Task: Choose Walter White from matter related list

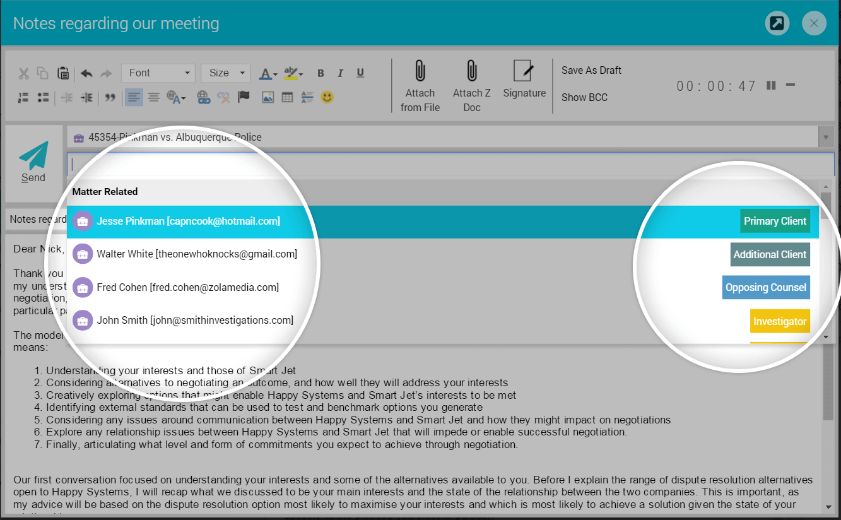Action: coord(196,254)
